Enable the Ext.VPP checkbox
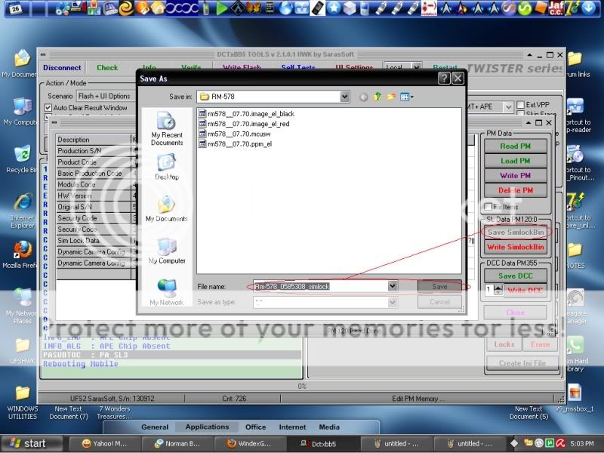This screenshot has height=453, width=604. pos(519,104)
